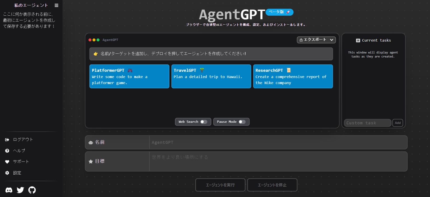This screenshot has height=197, width=430.
Task: Click the heart icon beside サポート
Action: 6,162
